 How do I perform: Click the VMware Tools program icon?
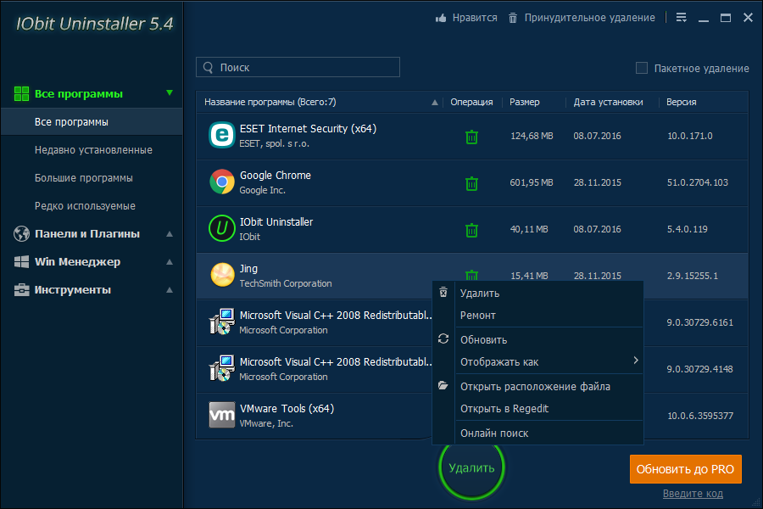tap(222, 415)
